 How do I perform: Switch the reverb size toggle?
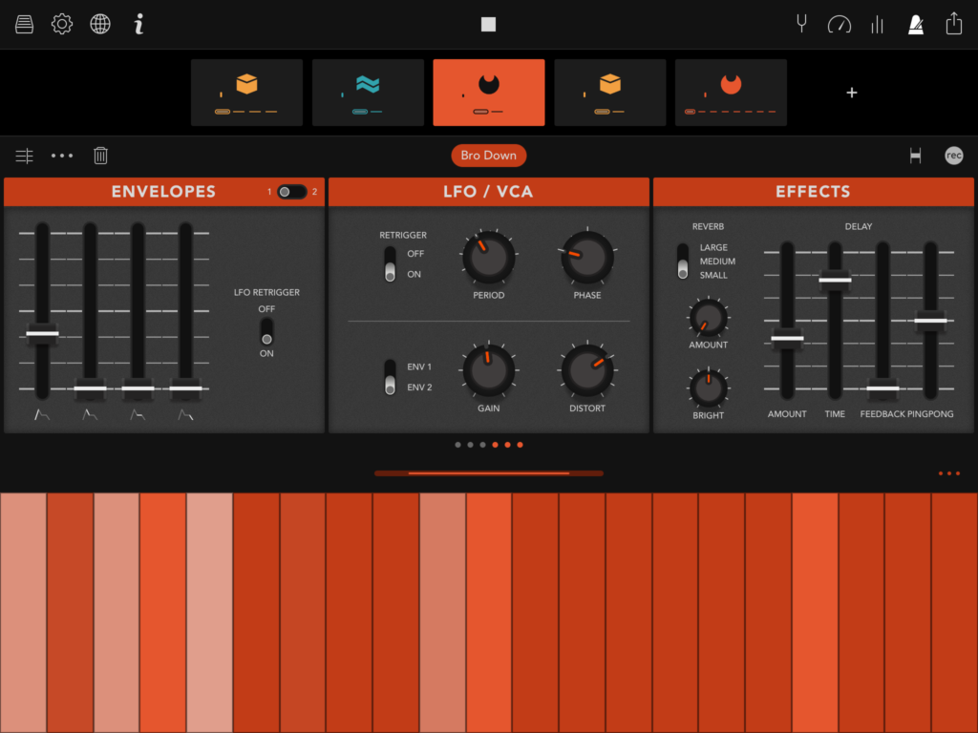click(682, 262)
